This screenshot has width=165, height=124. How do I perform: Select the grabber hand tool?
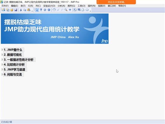[x=54, y=10]
